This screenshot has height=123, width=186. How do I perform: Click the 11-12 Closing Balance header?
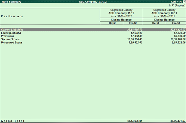click(121, 20)
